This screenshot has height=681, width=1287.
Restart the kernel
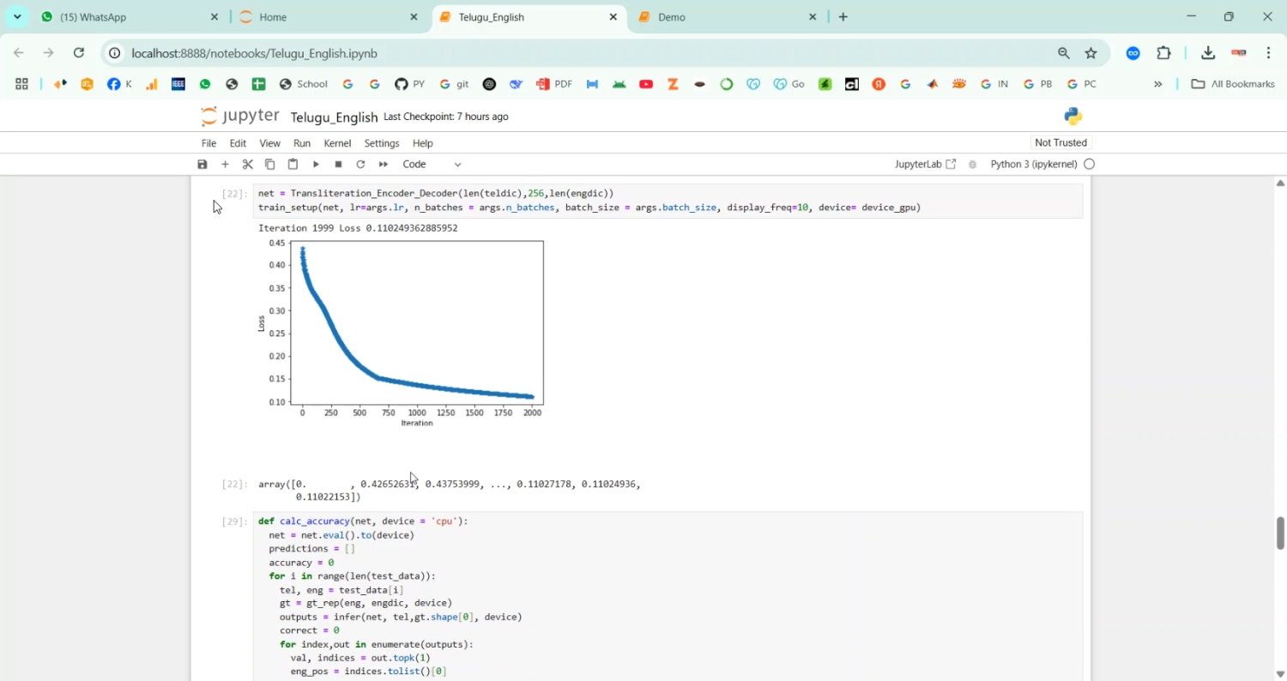click(360, 164)
